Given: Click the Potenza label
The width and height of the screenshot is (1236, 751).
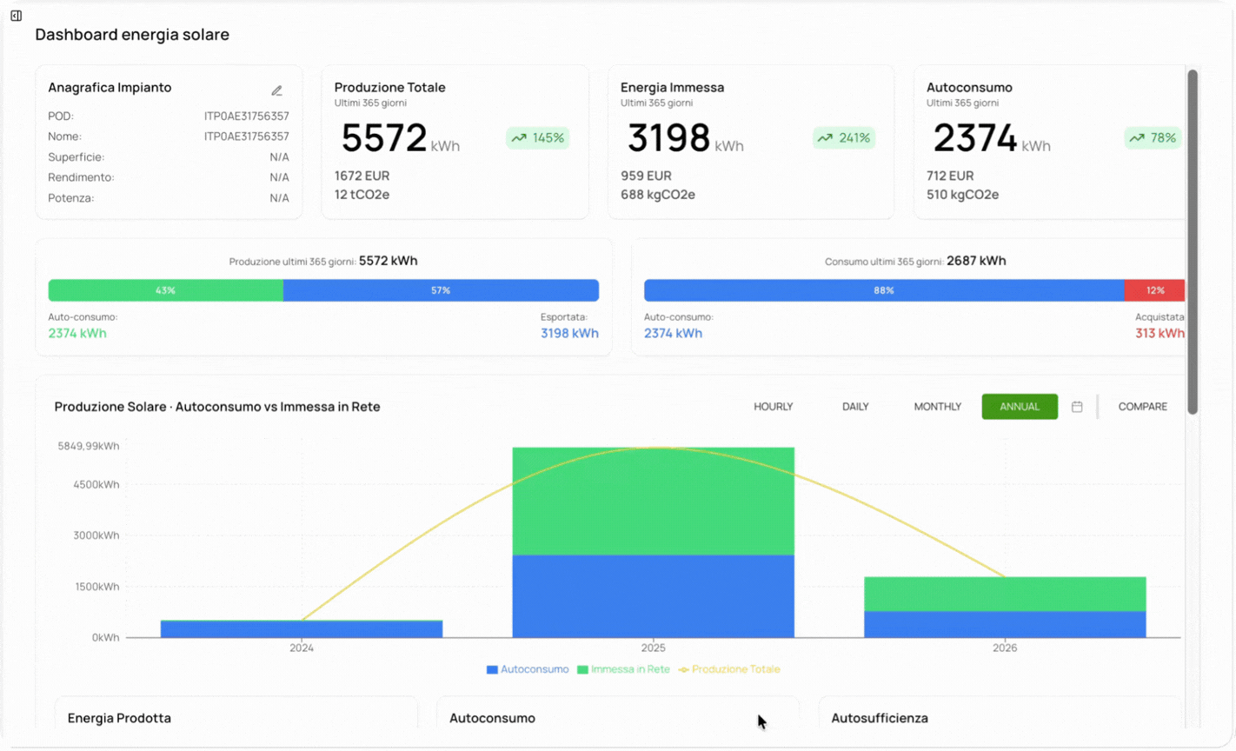Looking at the screenshot, I should [x=71, y=198].
